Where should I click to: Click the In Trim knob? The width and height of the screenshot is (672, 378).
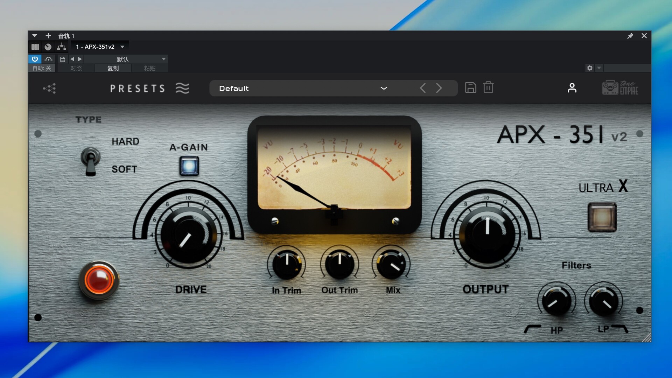click(x=287, y=265)
